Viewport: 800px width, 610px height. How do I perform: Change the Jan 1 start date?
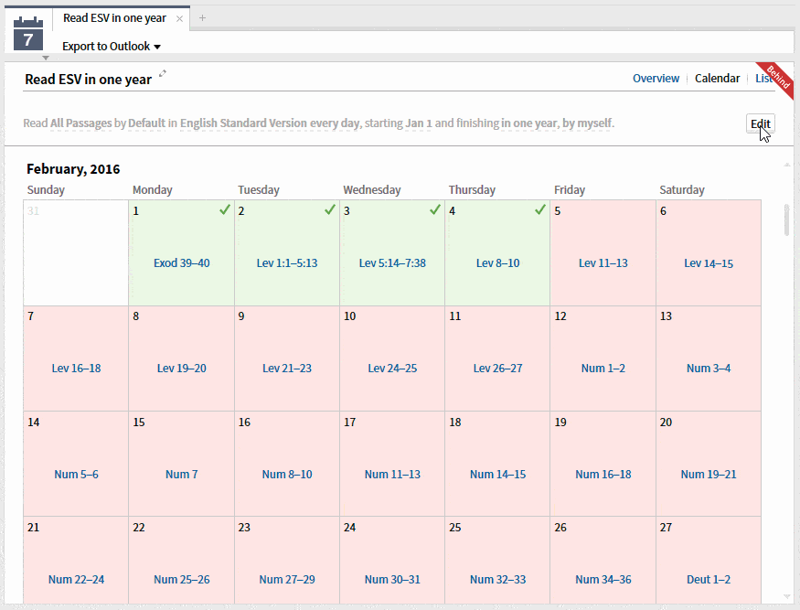[x=419, y=123]
